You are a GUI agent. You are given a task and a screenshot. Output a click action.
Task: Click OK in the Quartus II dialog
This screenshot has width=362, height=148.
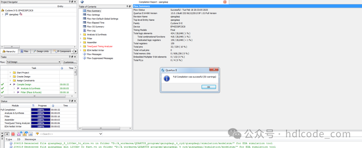[x=208, y=87]
